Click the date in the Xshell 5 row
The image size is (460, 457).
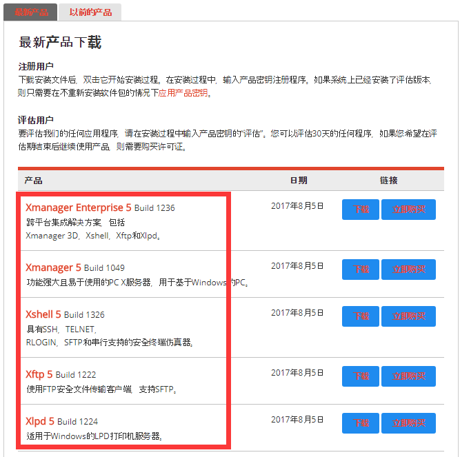(x=297, y=313)
